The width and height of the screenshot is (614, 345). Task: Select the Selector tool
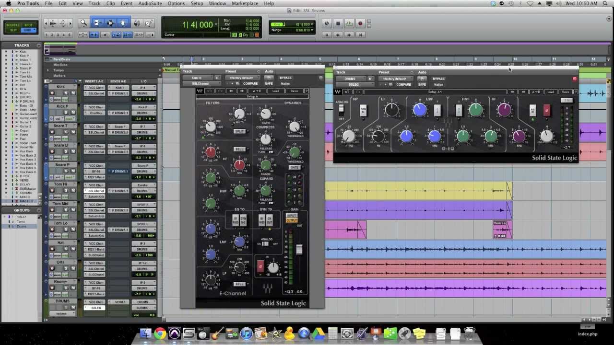pyautogui.click(x=110, y=23)
